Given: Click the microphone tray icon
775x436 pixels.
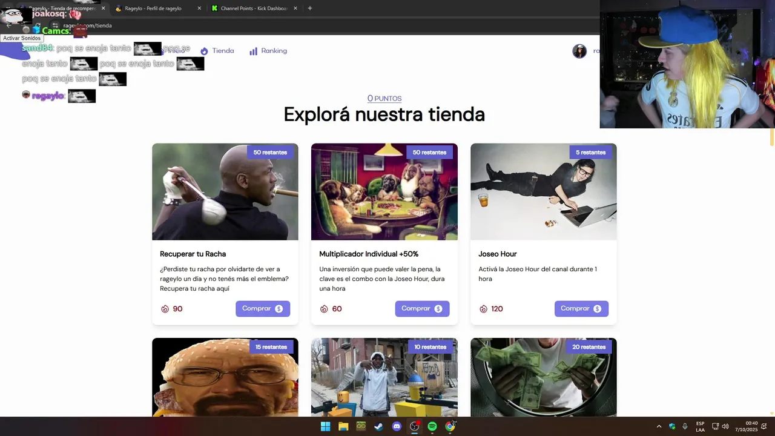Looking at the screenshot, I should [685, 426].
